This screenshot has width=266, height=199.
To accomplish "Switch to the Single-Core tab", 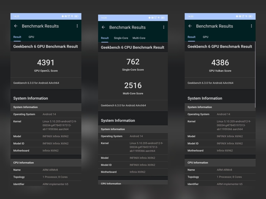I will pyautogui.click(x=121, y=38).
